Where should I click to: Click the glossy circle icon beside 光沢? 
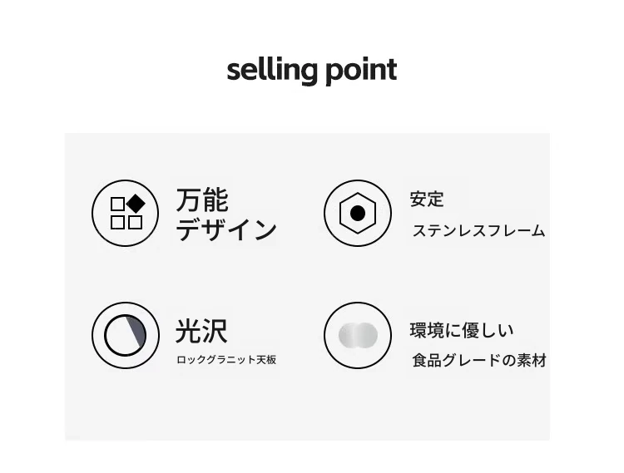point(126,336)
